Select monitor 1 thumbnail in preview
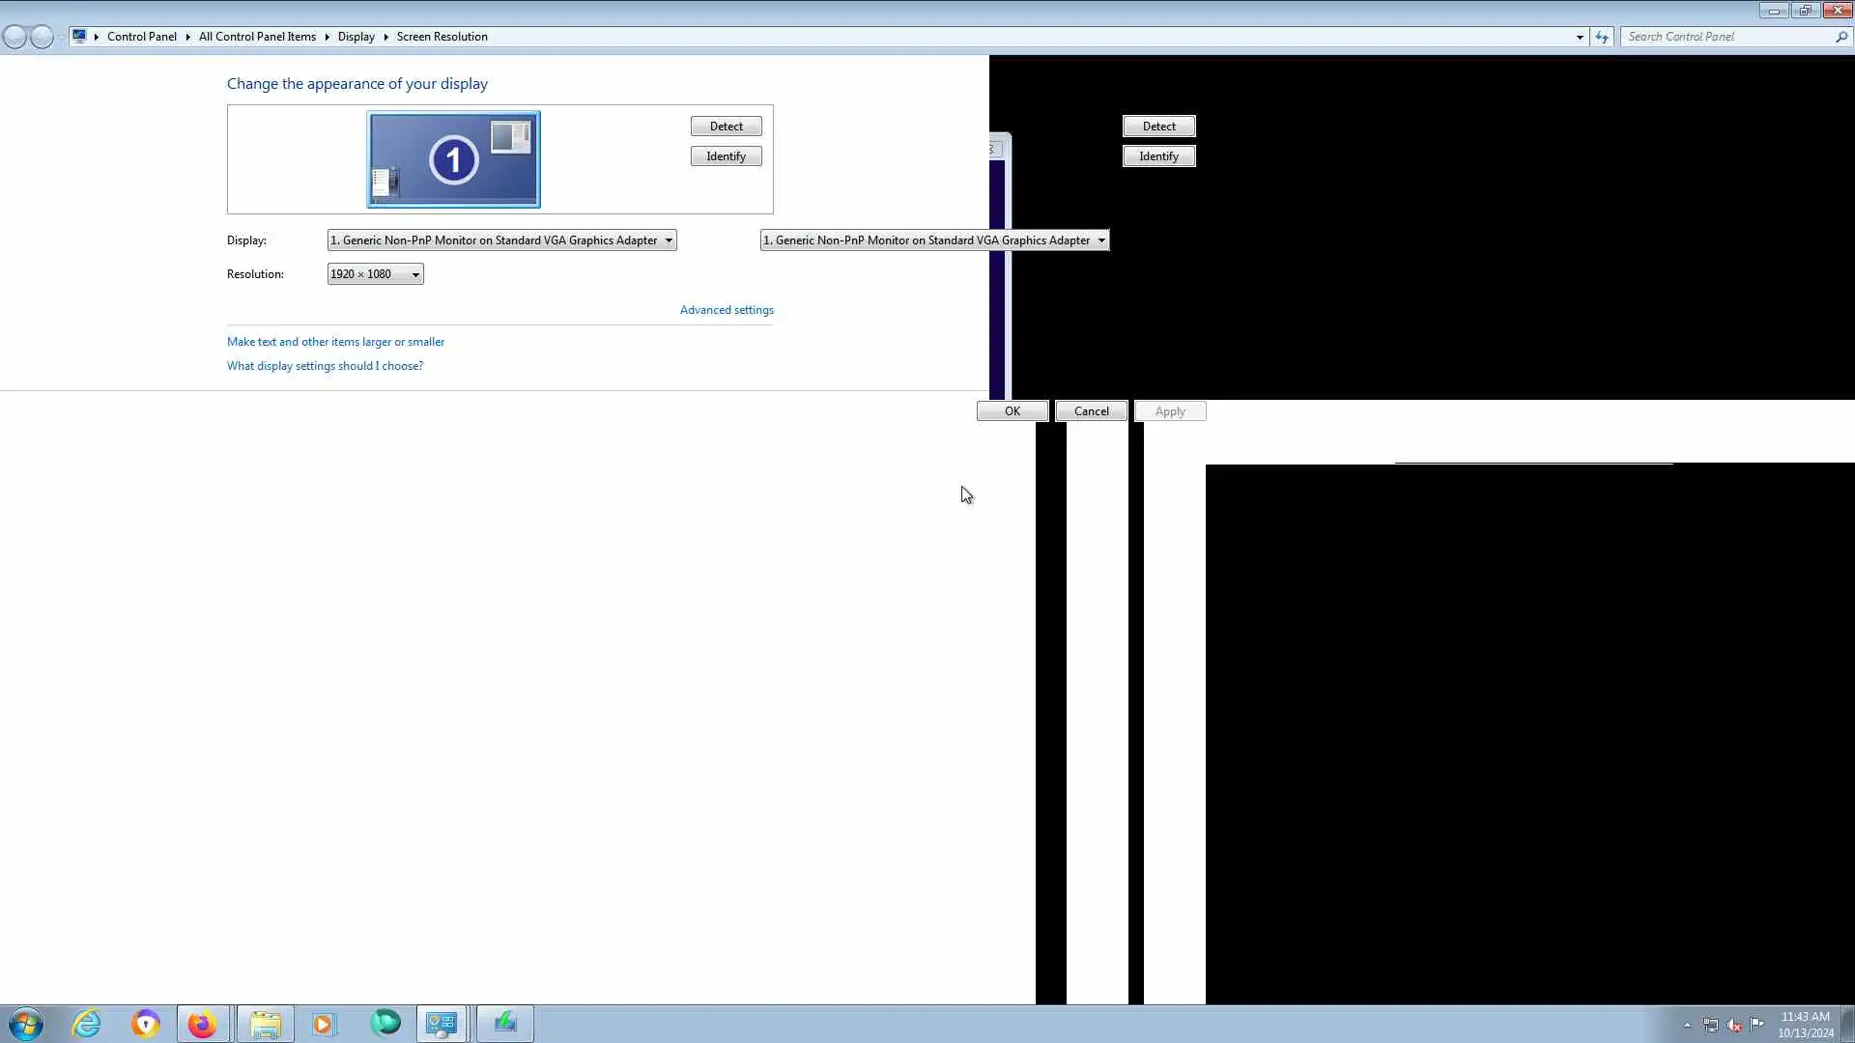This screenshot has width=1855, height=1043. [x=453, y=159]
